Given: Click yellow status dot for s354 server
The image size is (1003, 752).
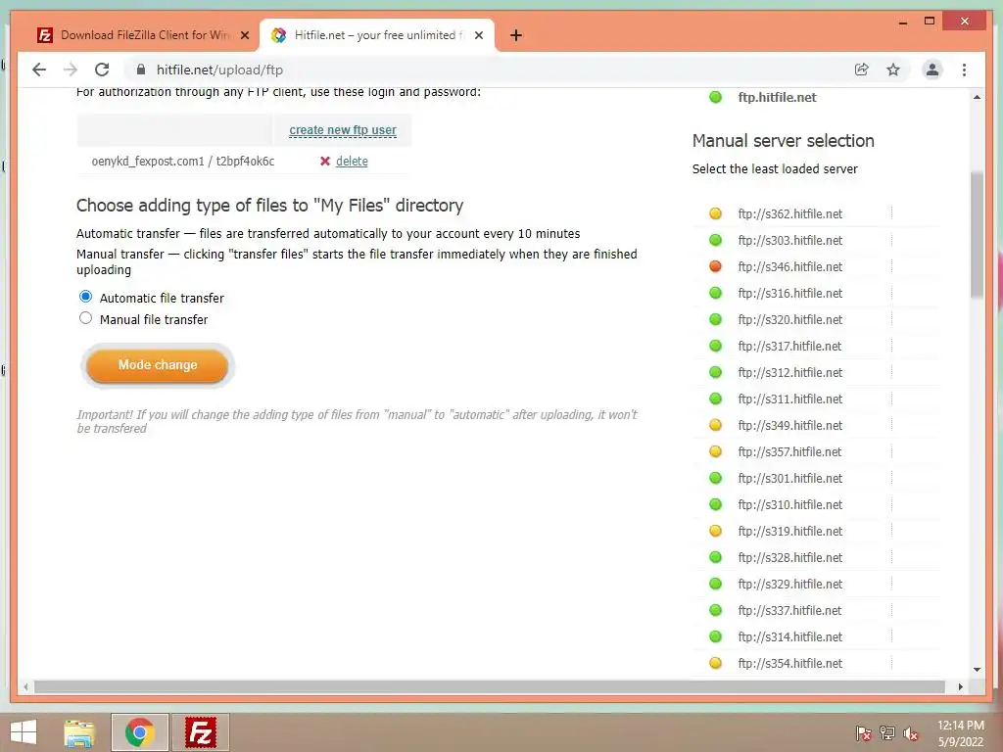Looking at the screenshot, I should pos(716,663).
